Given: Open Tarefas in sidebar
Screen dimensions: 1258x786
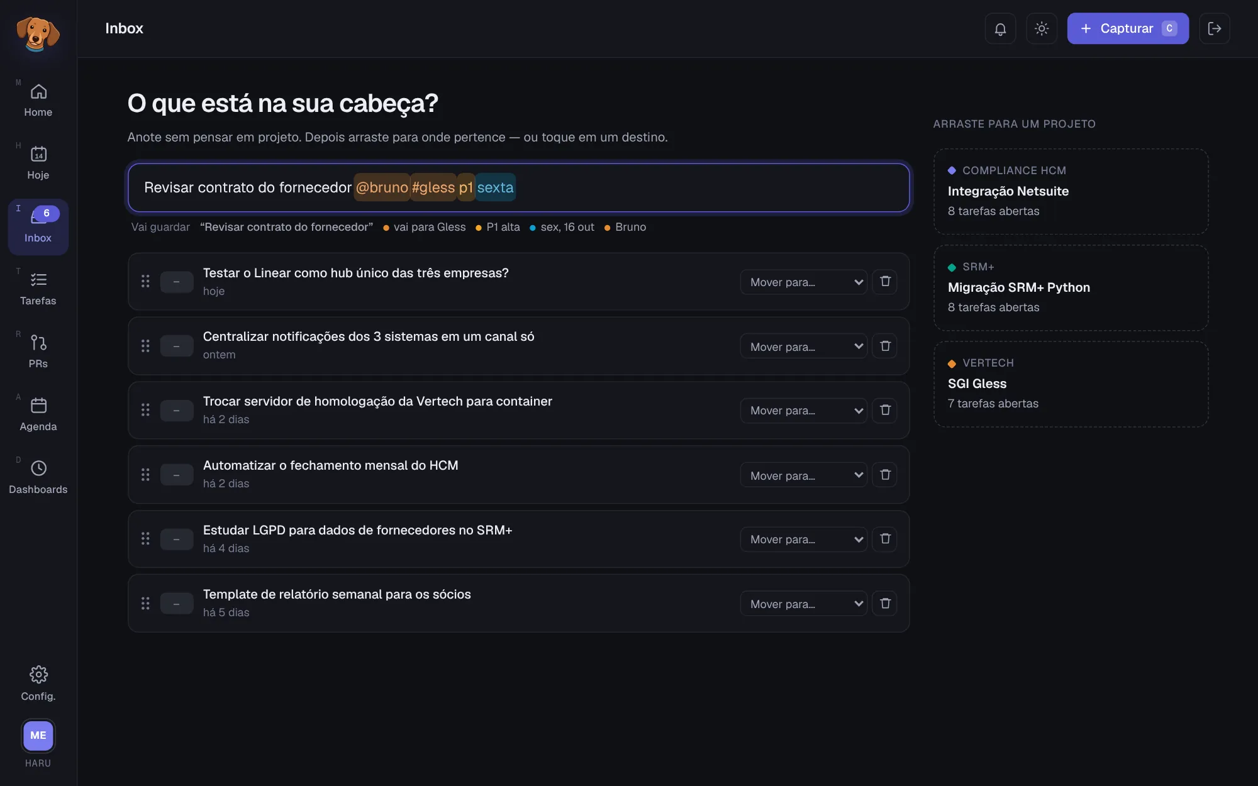Looking at the screenshot, I should click(38, 289).
